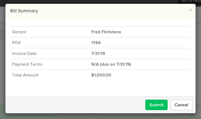The width and height of the screenshot is (201, 119).
Task: Cancel the bill summary
Action: [x=181, y=105]
